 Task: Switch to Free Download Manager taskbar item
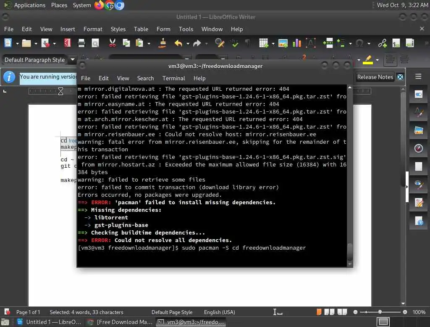pos(121,322)
